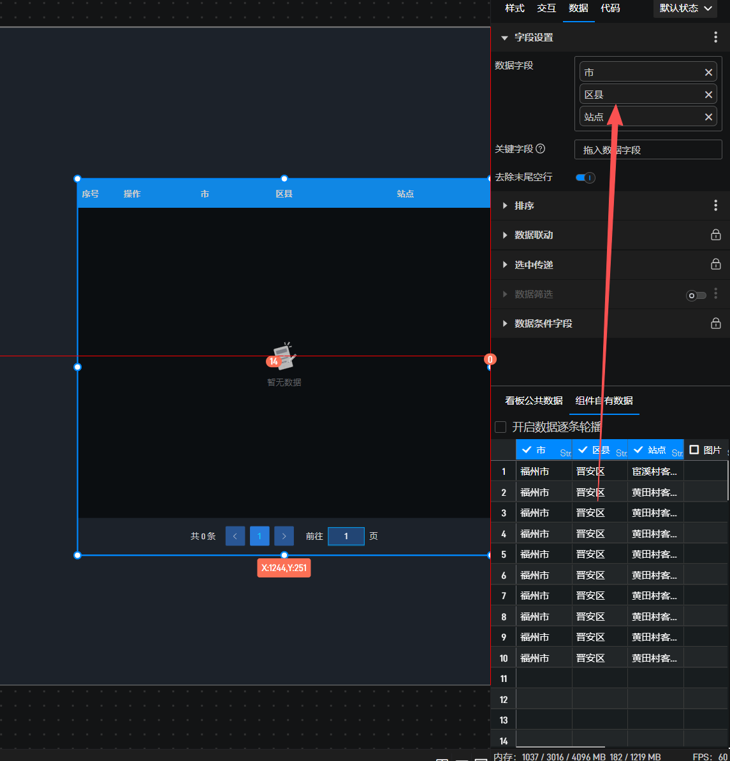Check the 图片 column checkbox
This screenshot has height=761, width=730.
tap(694, 450)
